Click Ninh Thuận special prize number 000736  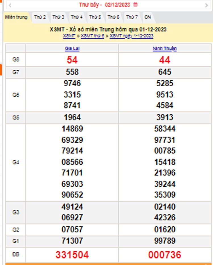(165, 255)
